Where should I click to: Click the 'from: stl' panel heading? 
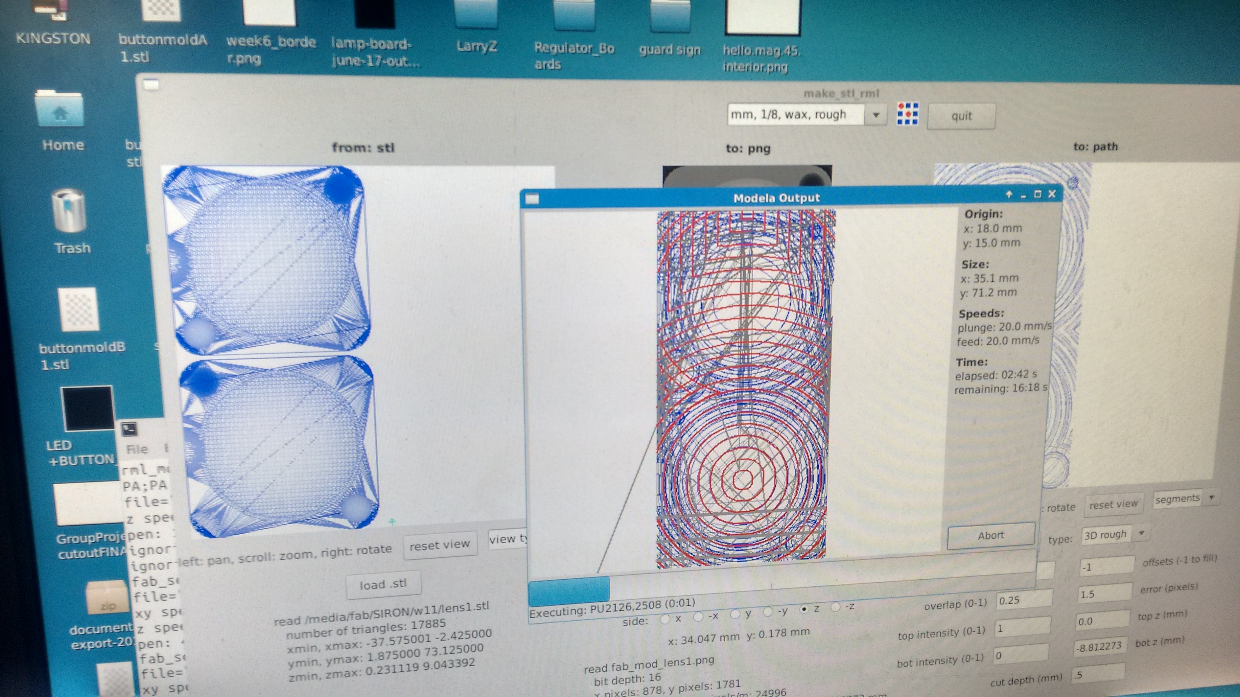pyautogui.click(x=363, y=148)
